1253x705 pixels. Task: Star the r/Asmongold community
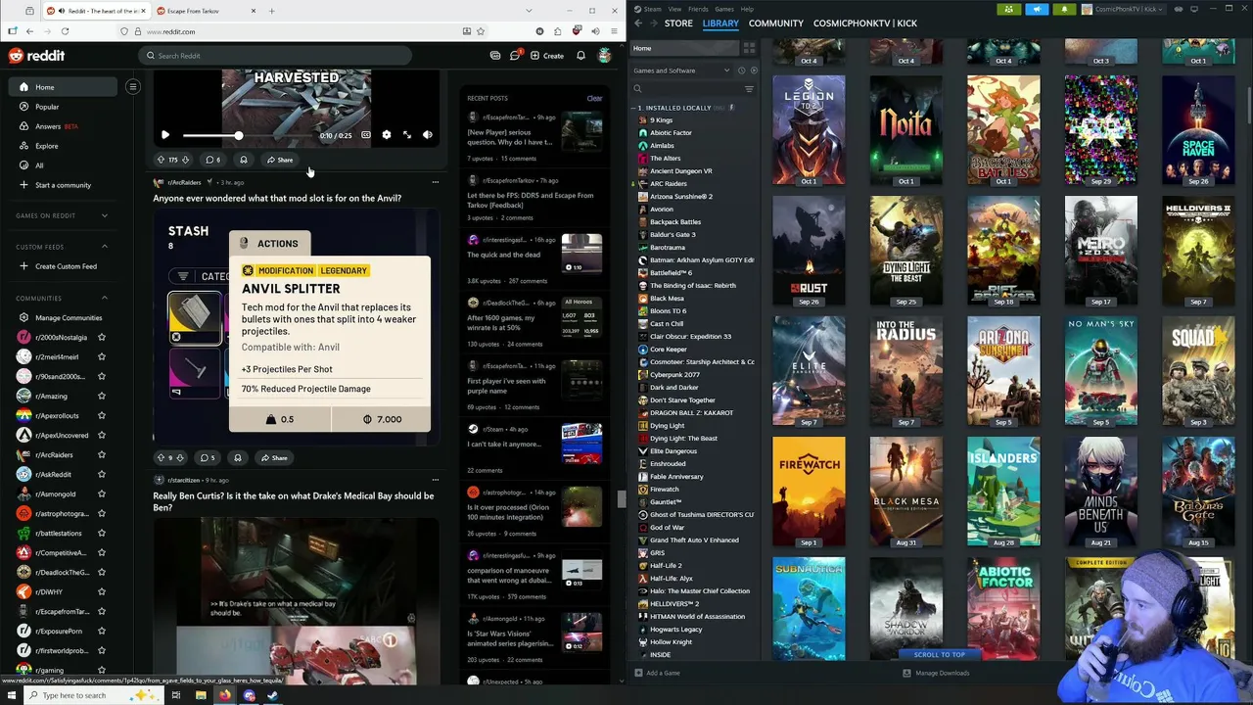[x=101, y=493]
